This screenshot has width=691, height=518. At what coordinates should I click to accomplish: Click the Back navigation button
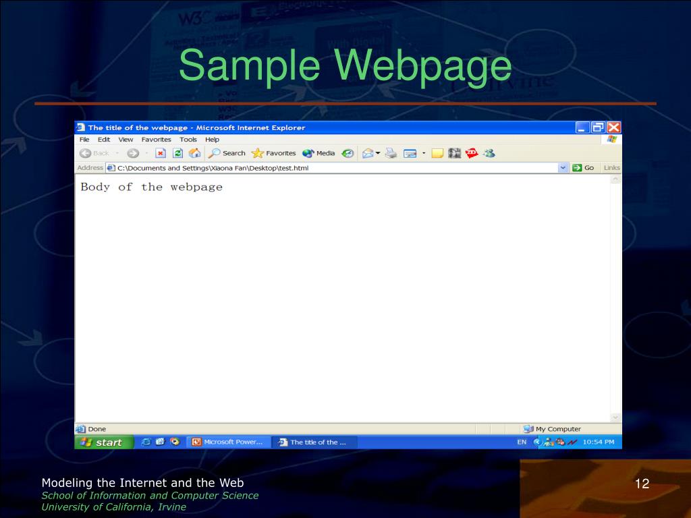click(94, 153)
